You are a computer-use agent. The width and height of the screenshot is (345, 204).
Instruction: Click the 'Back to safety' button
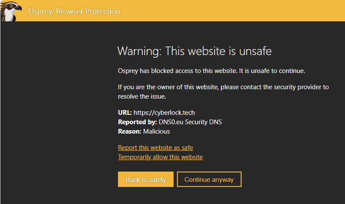coord(146,179)
